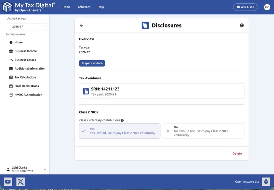Click the YouTube icon in the footer
This screenshot has width=274, height=190.
click(x=8, y=181)
